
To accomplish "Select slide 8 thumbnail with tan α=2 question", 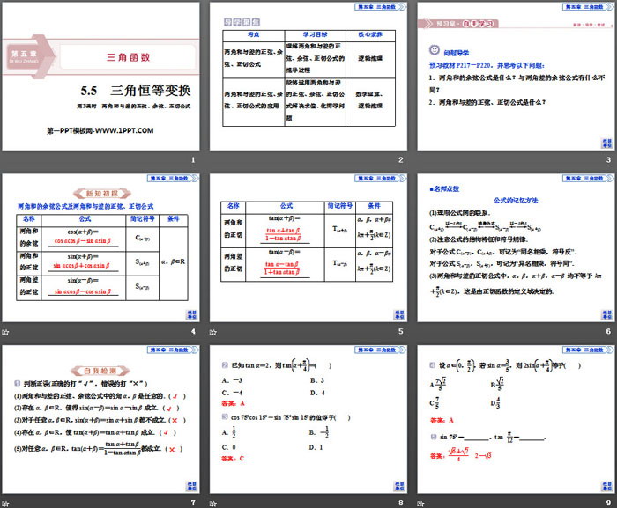I will tap(308, 420).
